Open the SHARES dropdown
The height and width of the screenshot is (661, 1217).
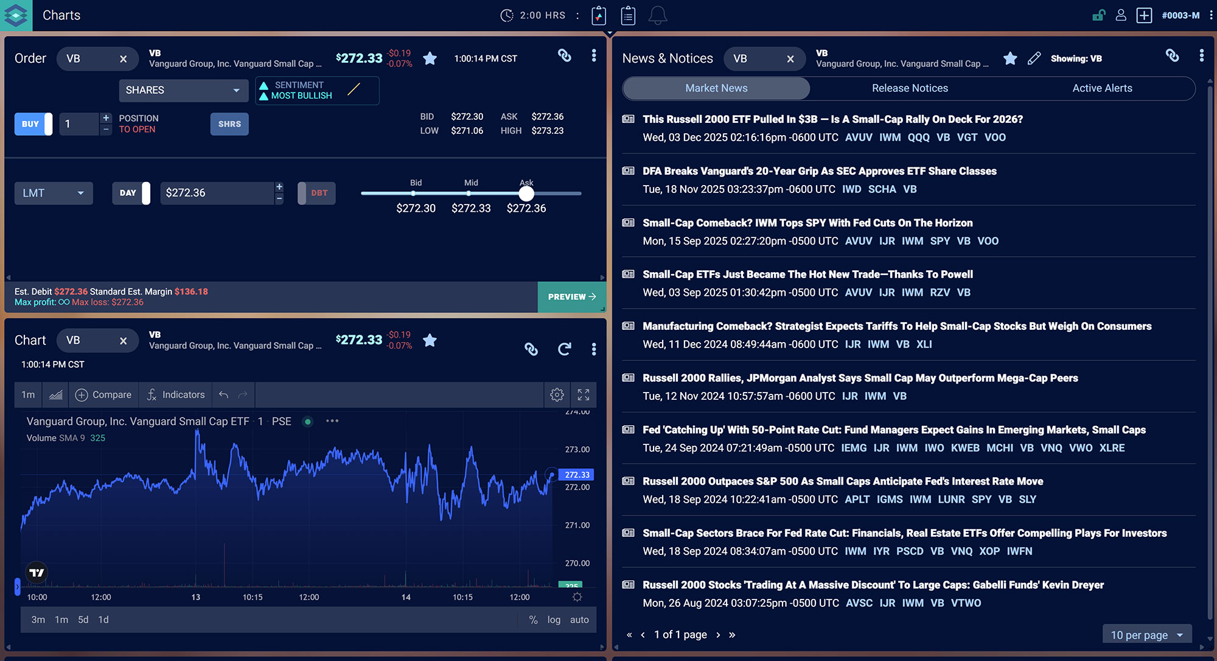point(183,90)
